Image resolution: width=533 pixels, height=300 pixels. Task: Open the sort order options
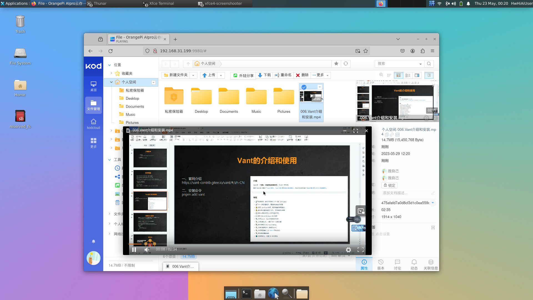pos(389,75)
